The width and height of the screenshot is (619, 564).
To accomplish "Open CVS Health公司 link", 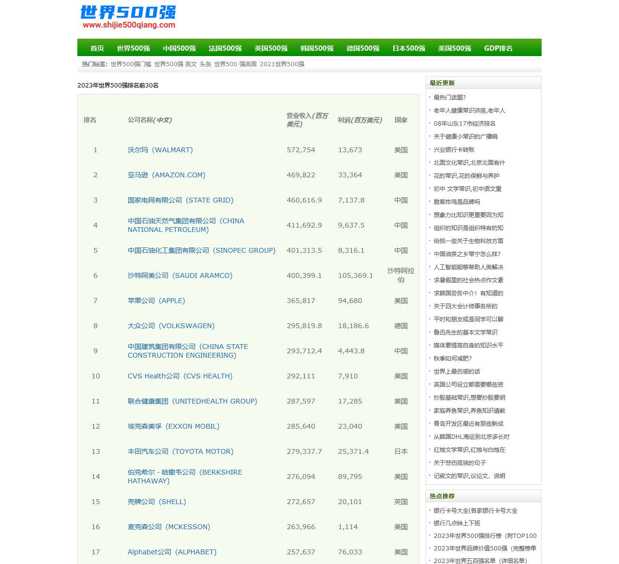I will coord(180,376).
